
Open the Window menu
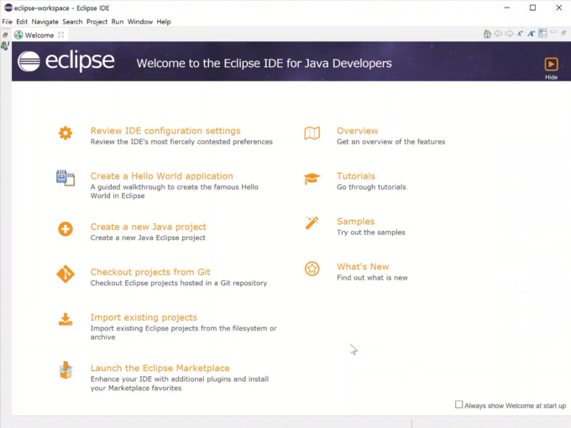[x=140, y=22]
